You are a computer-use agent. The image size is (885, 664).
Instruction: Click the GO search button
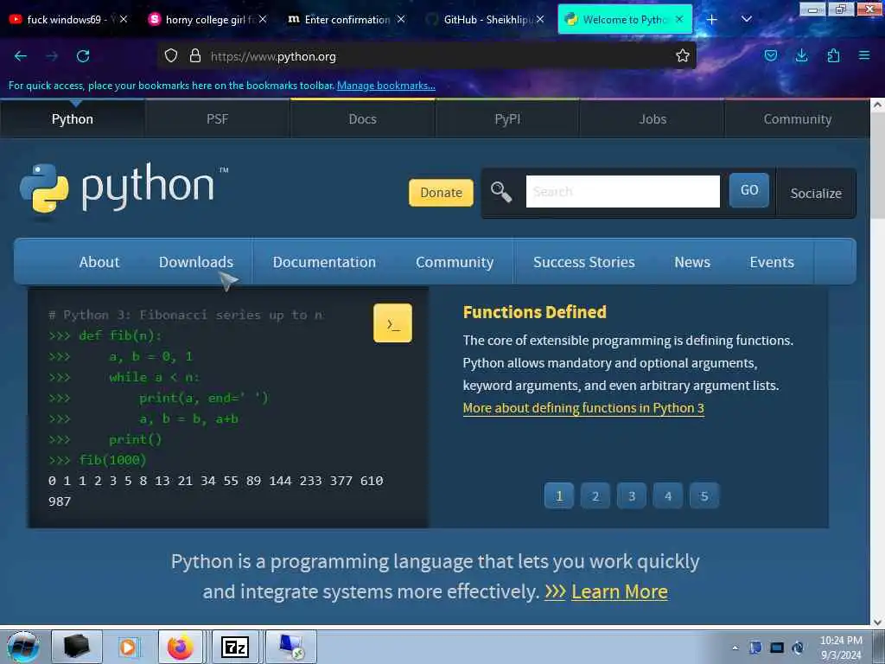pos(749,190)
